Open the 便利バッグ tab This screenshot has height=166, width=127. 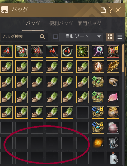61,23
